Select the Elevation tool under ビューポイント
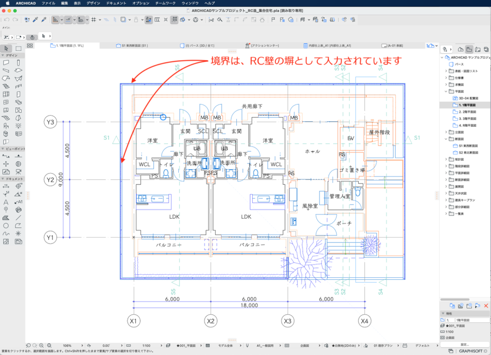491x355 pixels. click(19, 156)
